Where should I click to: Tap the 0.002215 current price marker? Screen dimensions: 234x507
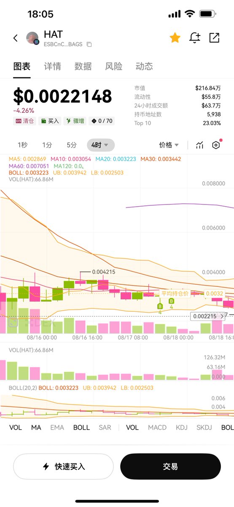click(204, 316)
